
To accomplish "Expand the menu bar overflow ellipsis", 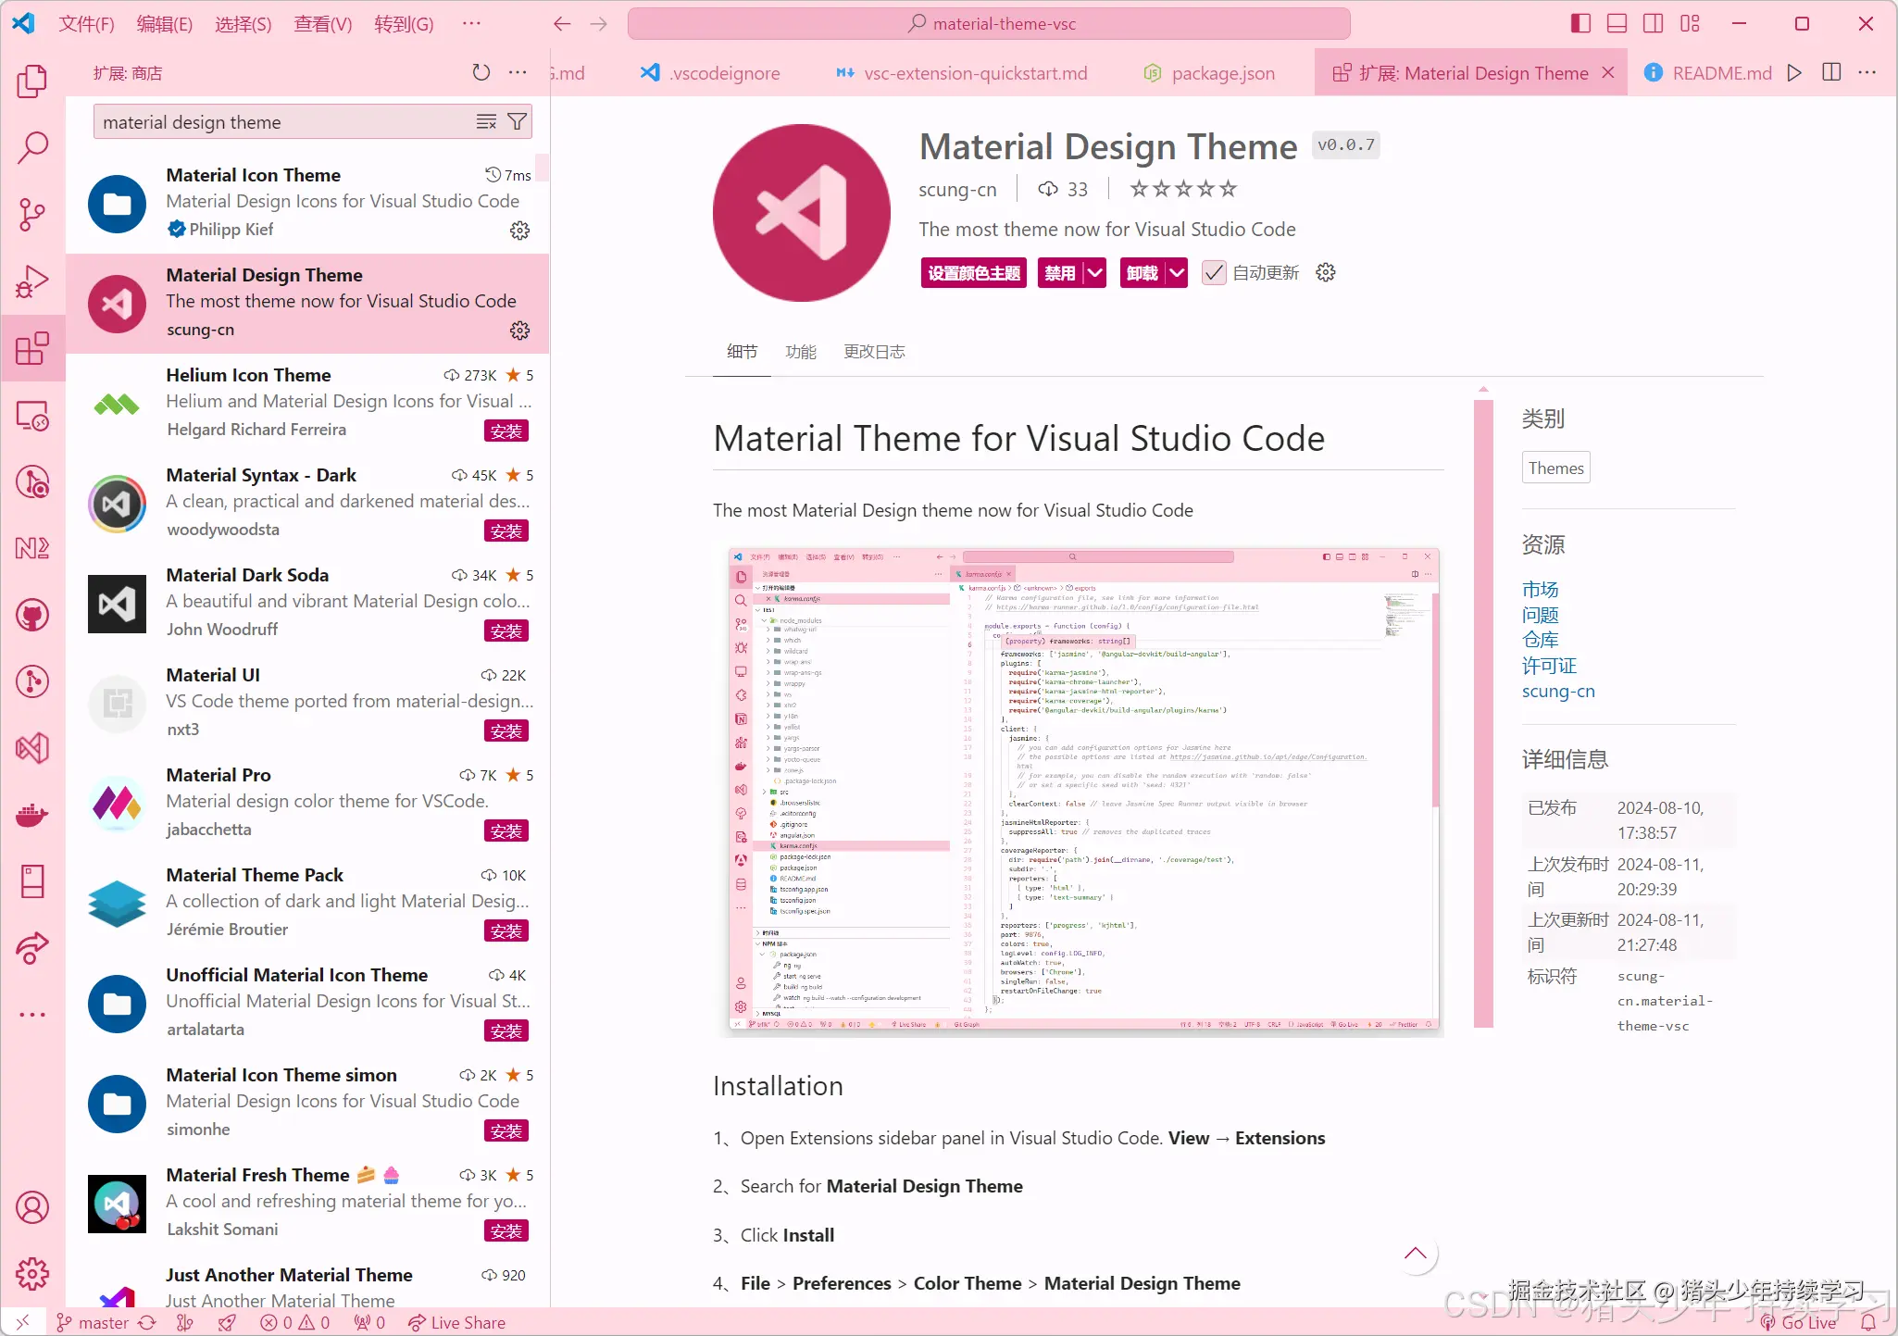I will 471,23.
